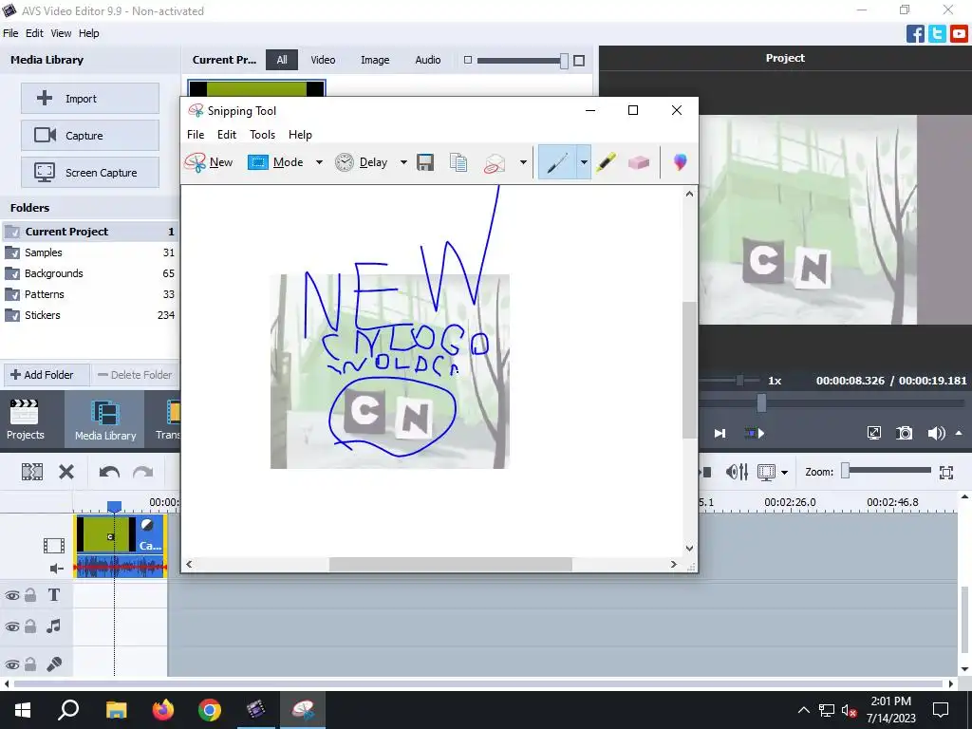Click the Capture button

90,135
